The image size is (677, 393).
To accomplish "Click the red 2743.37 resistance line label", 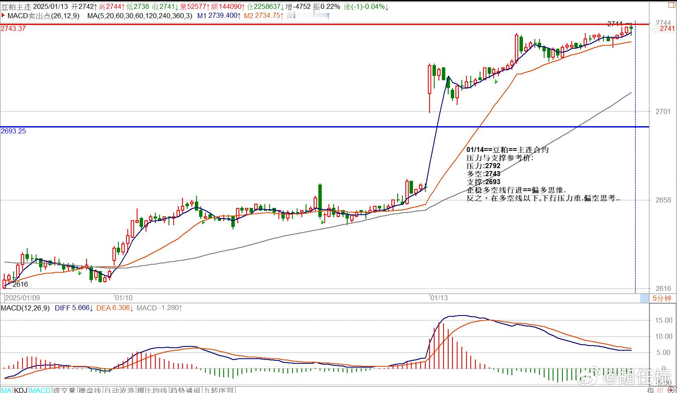I will coord(13,28).
